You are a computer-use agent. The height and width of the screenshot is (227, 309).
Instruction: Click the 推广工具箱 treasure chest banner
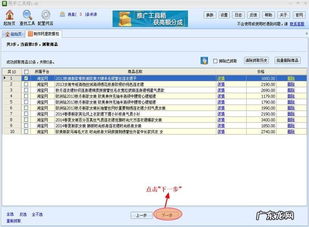pos(150,19)
